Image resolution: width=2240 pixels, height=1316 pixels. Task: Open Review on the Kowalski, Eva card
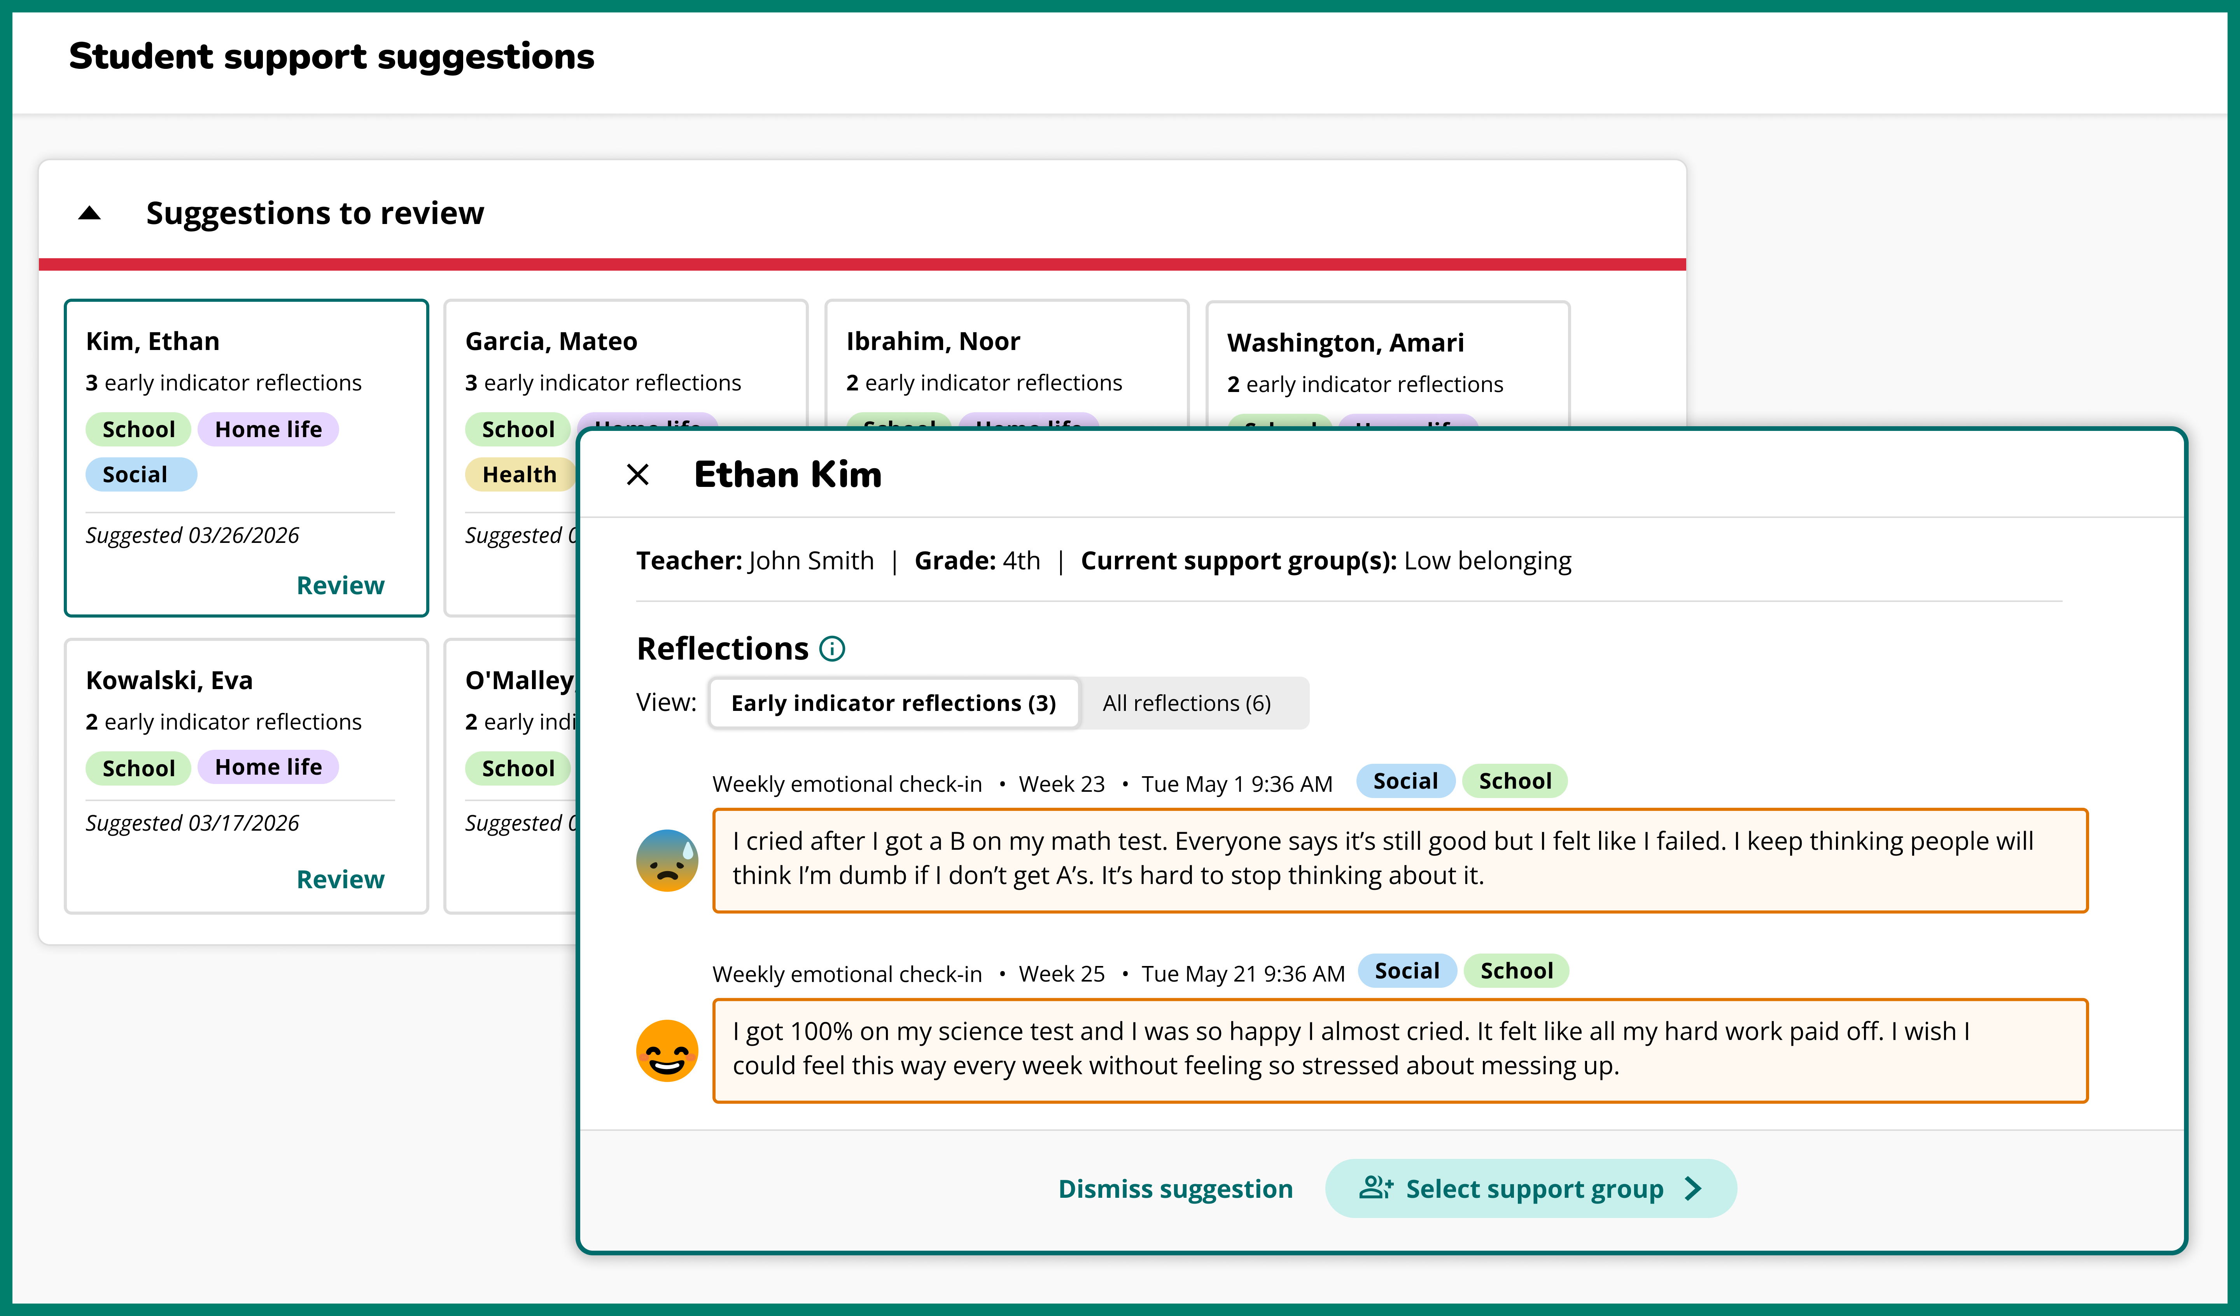point(340,879)
